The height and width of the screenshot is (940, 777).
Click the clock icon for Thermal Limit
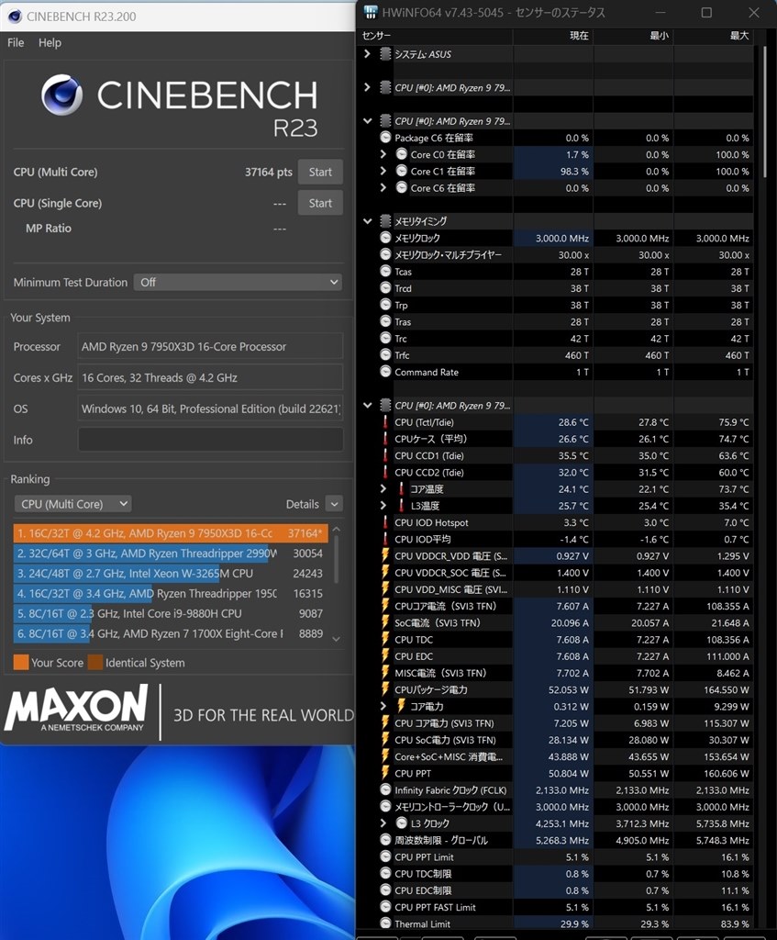pyautogui.click(x=386, y=923)
